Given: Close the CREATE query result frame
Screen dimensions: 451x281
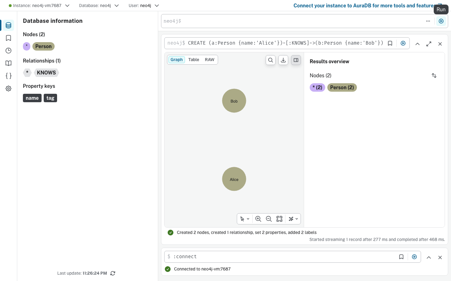Looking at the screenshot, I should (x=440, y=44).
